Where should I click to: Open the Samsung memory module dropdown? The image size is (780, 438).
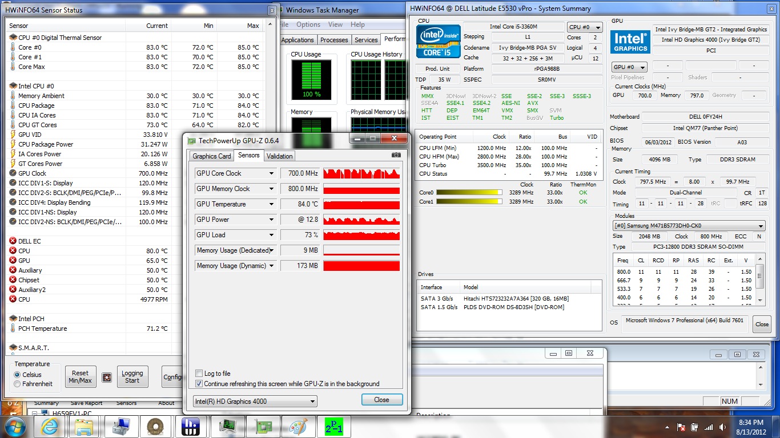tap(689, 226)
